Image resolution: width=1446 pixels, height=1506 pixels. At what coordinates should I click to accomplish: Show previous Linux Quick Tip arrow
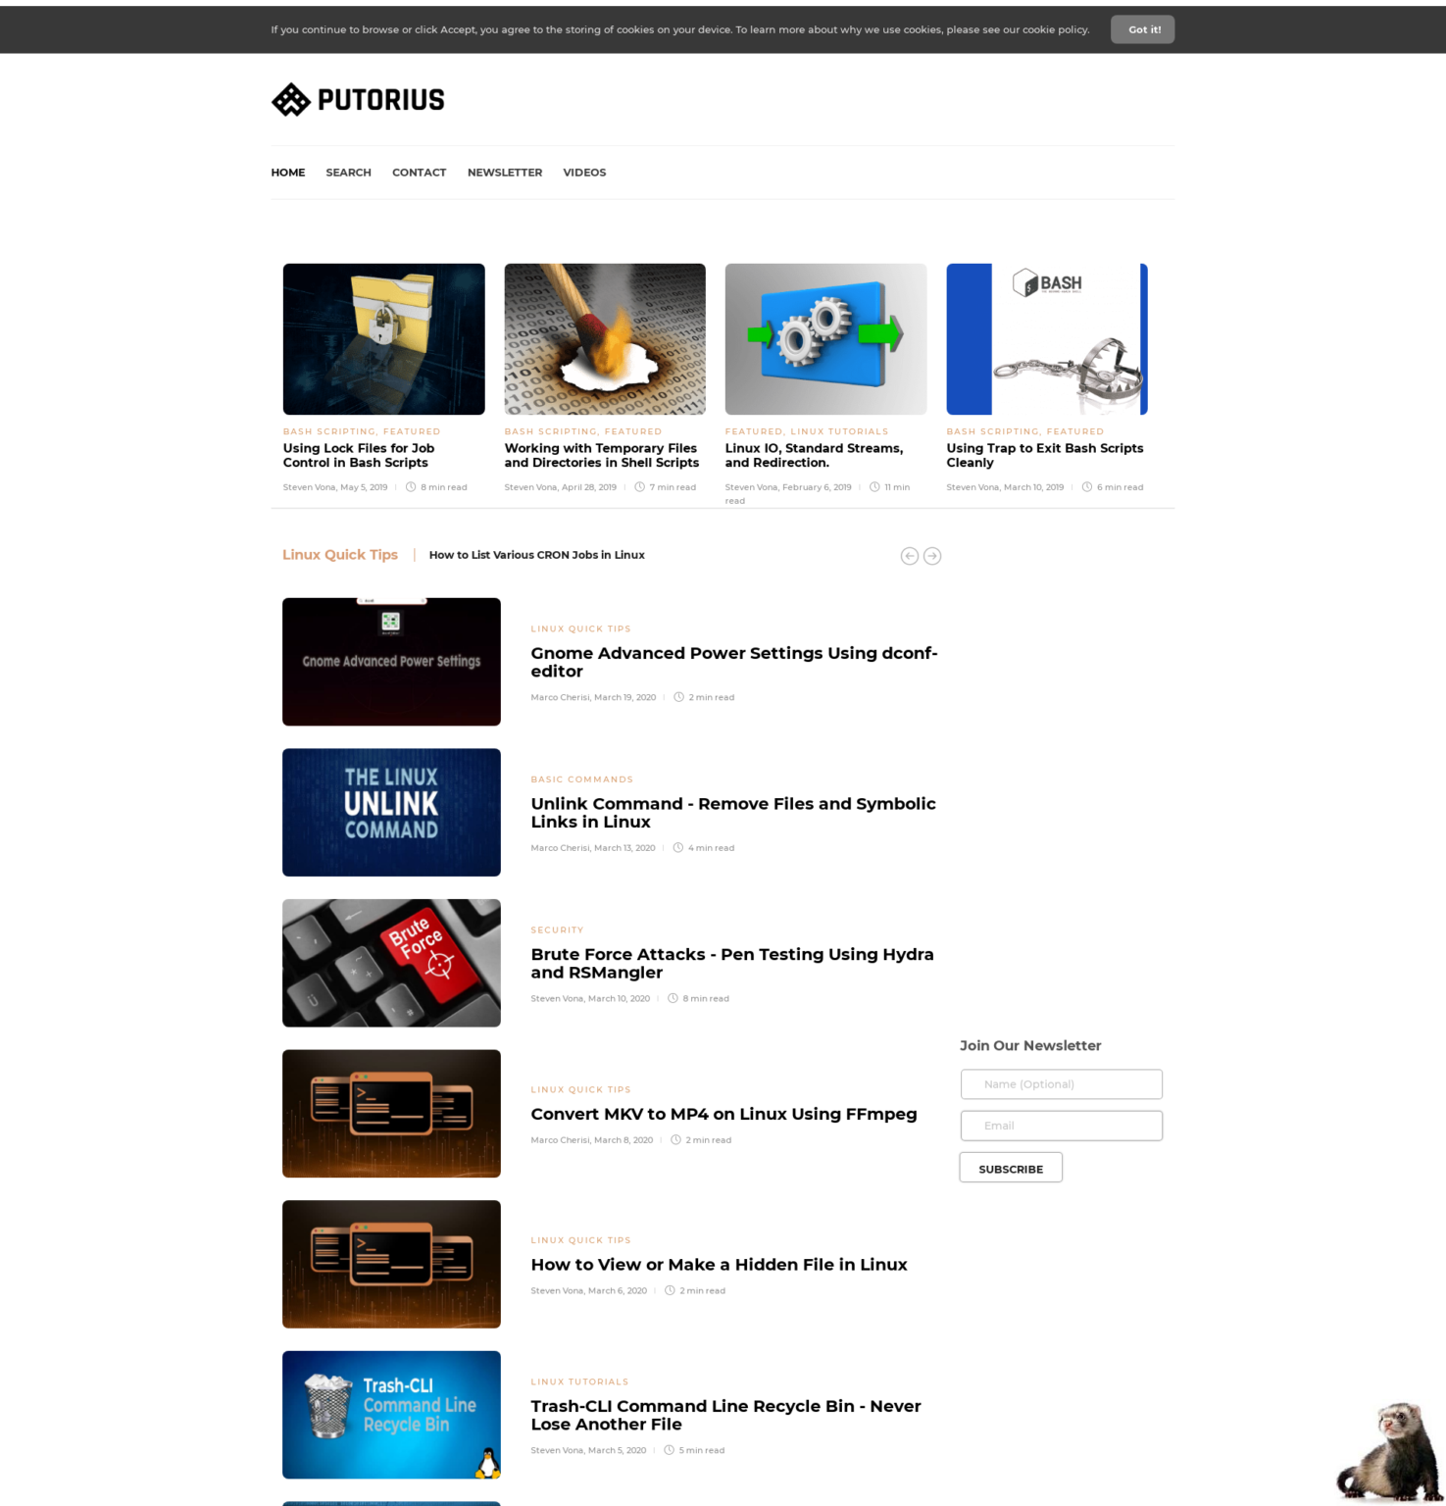point(910,556)
